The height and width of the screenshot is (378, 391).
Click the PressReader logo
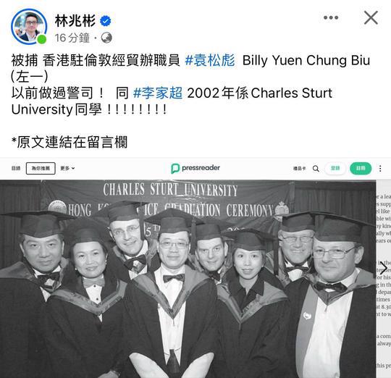(195, 168)
